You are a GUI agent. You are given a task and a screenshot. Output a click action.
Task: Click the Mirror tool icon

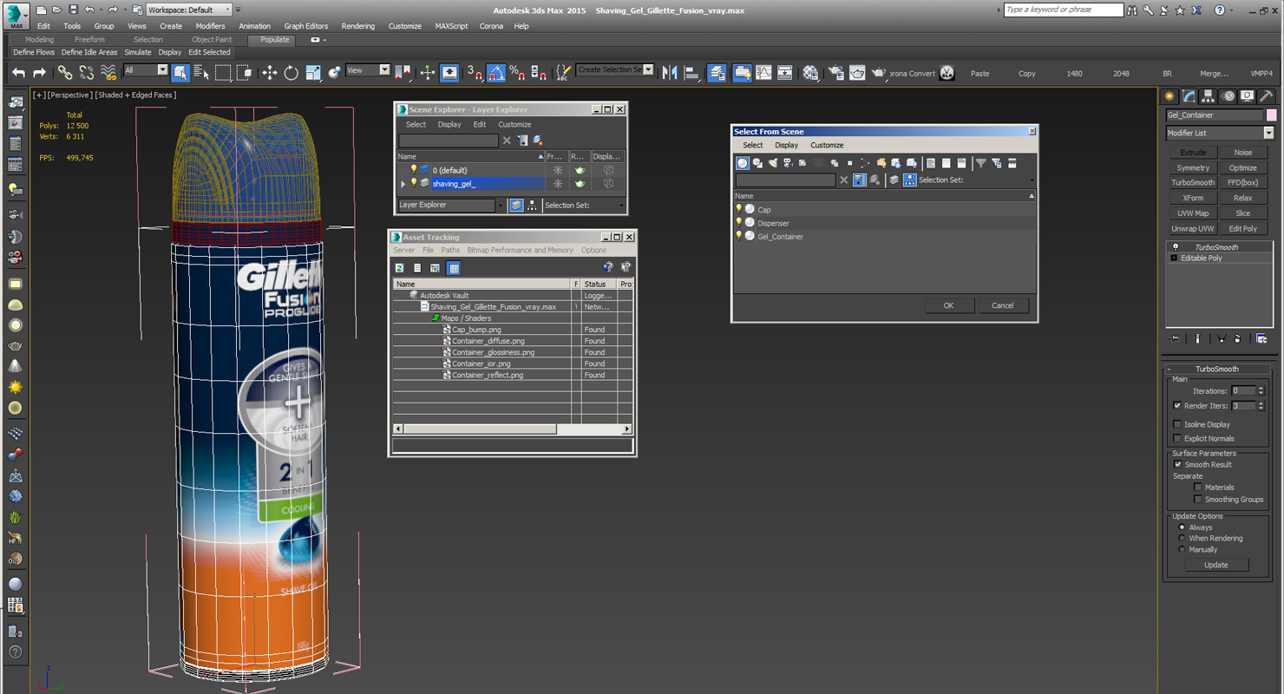coord(670,73)
